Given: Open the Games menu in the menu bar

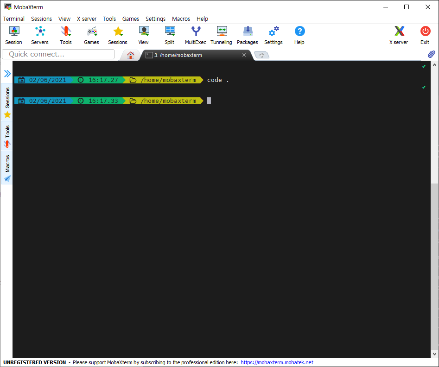Looking at the screenshot, I should click(x=130, y=19).
